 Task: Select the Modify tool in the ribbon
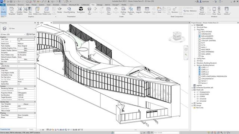pos(3,10)
